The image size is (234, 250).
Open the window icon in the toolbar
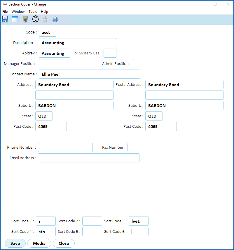15,19
